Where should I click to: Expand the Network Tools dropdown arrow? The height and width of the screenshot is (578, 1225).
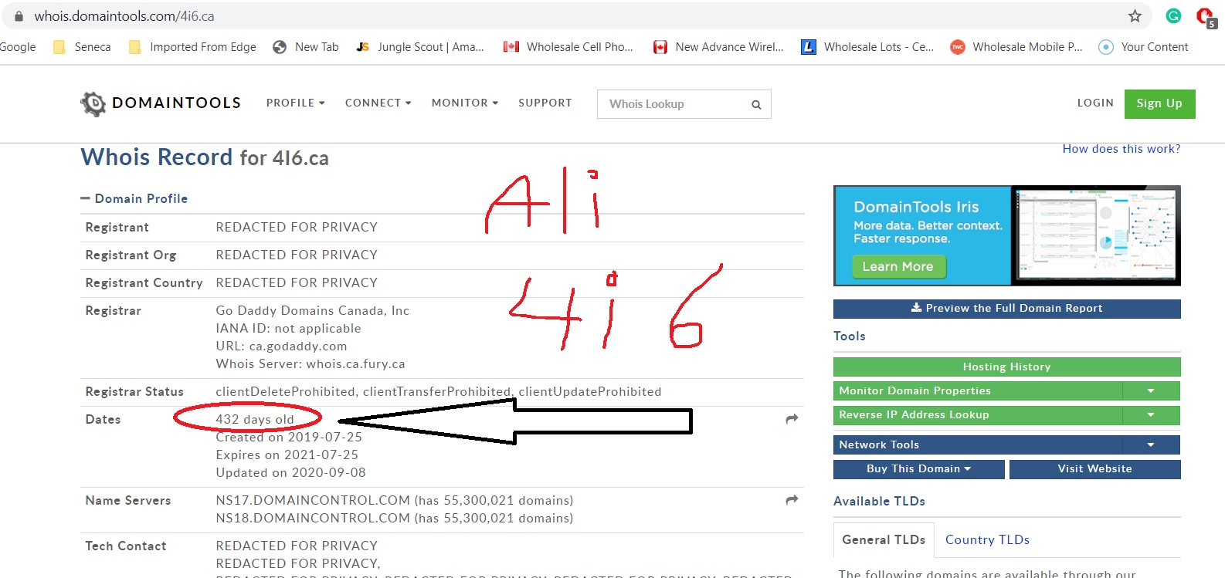tap(1151, 444)
